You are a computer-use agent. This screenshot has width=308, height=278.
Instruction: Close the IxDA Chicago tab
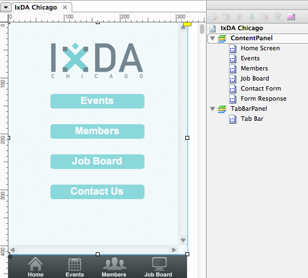65,7
